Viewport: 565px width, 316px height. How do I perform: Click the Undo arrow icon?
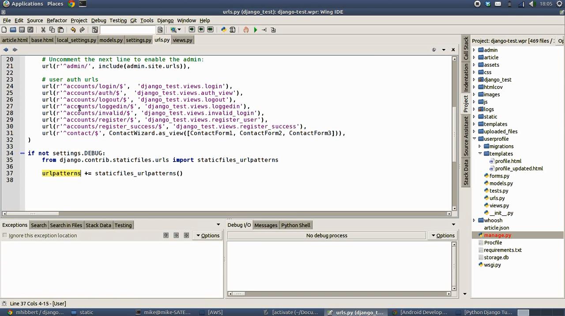click(x=73, y=30)
